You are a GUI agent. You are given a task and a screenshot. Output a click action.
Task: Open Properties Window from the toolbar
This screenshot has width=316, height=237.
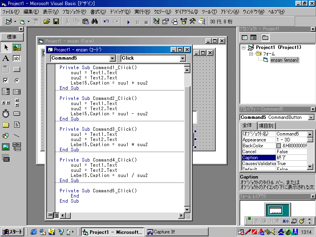point(165,21)
